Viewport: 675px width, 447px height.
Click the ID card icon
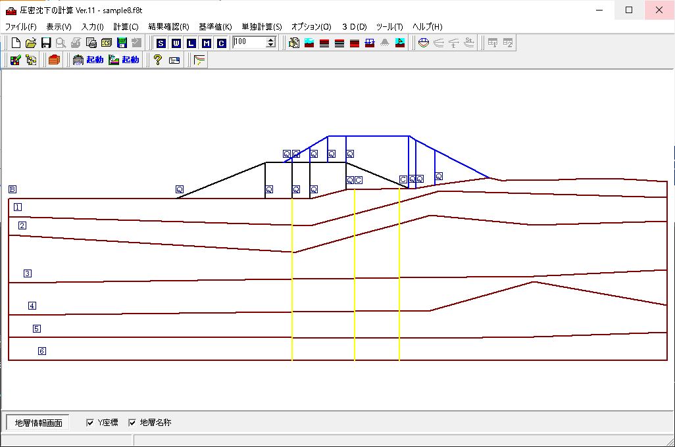tap(174, 60)
